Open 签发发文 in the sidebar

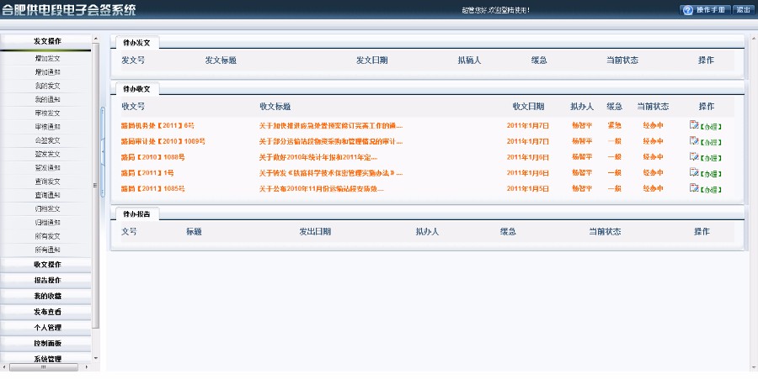(x=47, y=154)
